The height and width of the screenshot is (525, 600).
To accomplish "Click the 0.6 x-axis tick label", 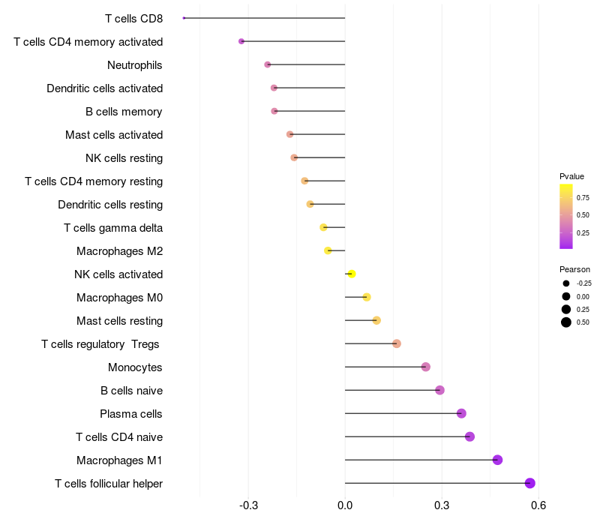I will point(538,505).
